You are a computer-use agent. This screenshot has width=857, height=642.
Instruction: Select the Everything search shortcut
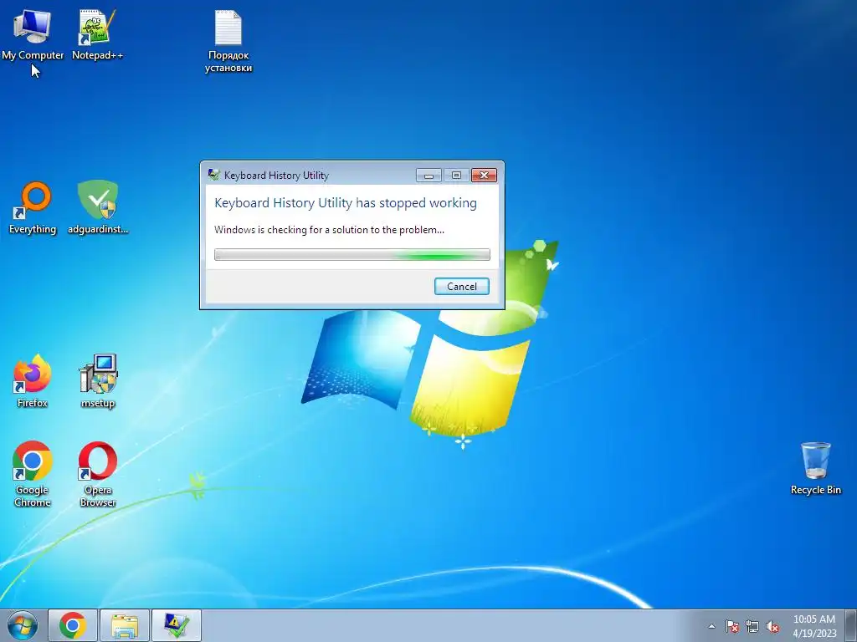pyautogui.click(x=33, y=207)
